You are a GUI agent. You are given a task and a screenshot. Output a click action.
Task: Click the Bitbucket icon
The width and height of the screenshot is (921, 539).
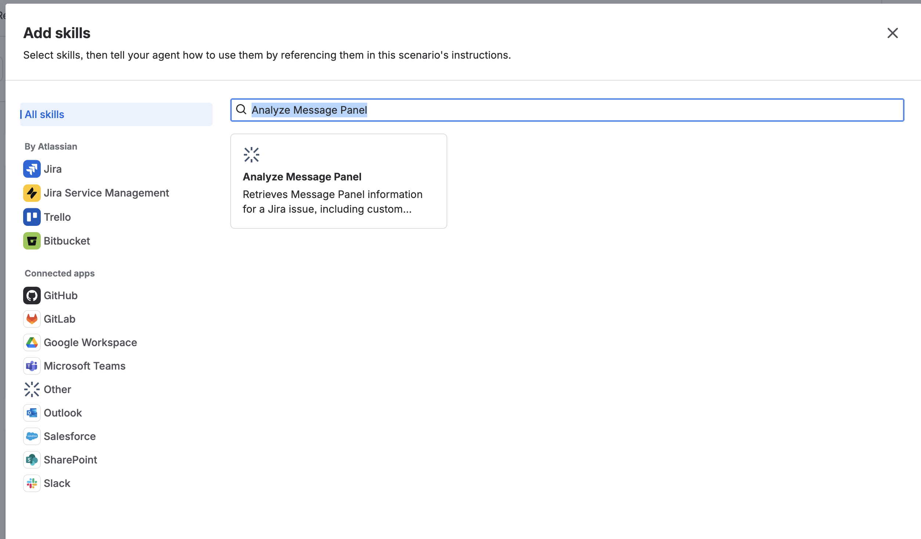[32, 241]
